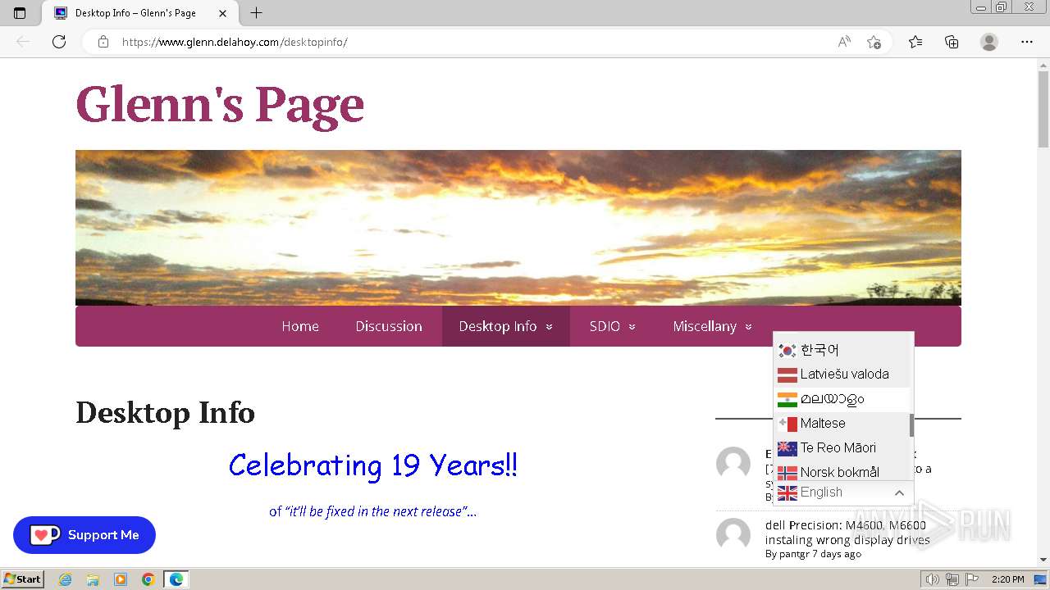Image resolution: width=1050 pixels, height=590 pixels.
Task: Launch Chrome from taskbar
Action: coord(148,579)
